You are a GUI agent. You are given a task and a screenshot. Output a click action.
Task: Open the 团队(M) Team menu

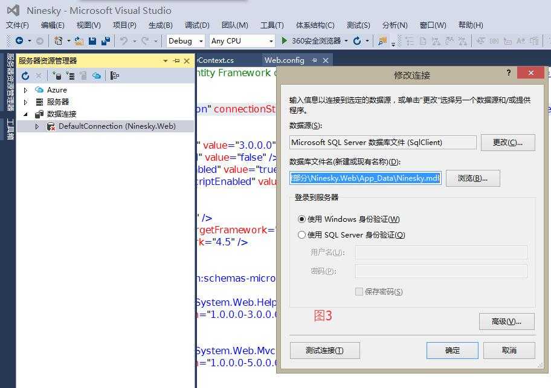pos(235,25)
